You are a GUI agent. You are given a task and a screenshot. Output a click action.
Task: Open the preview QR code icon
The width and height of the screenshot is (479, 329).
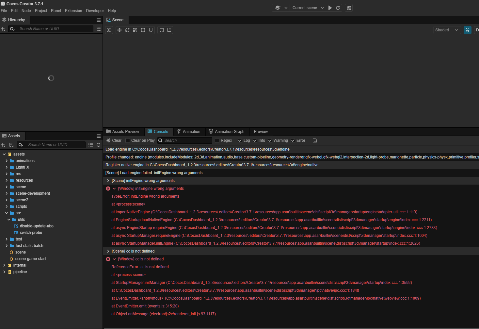point(349,8)
